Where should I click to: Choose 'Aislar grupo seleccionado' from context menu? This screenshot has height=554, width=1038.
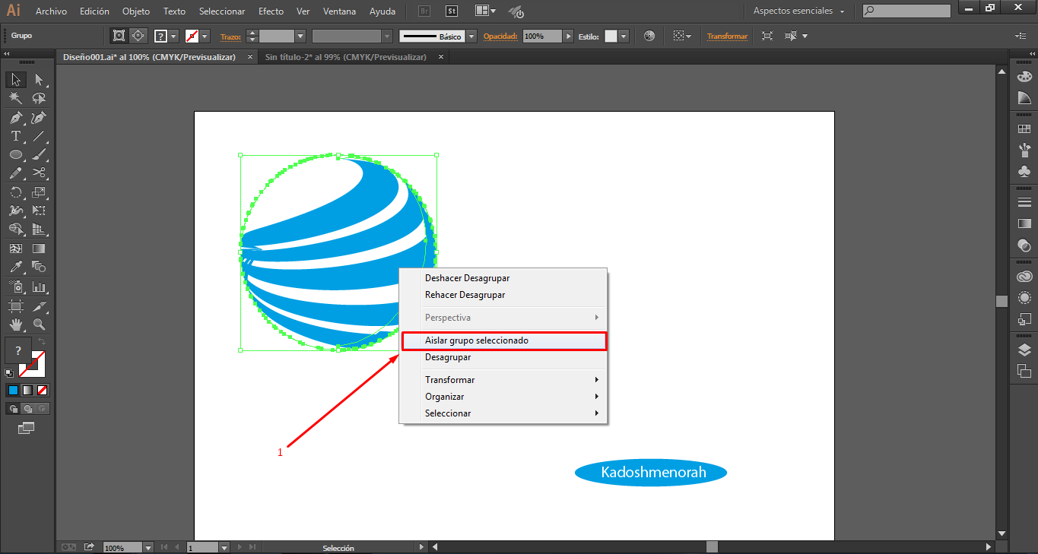pos(503,340)
